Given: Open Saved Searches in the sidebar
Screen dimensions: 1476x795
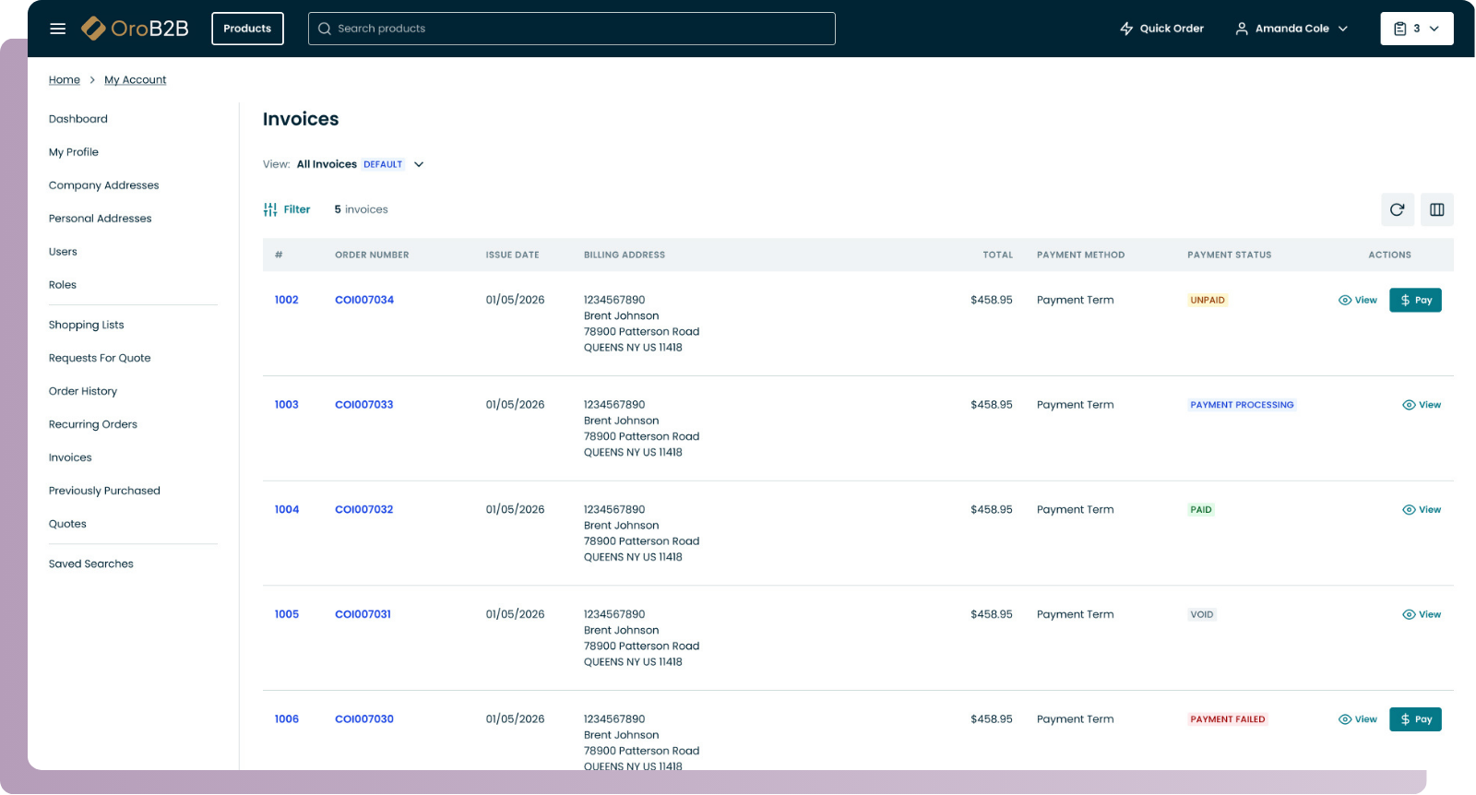Looking at the screenshot, I should pos(91,564).
